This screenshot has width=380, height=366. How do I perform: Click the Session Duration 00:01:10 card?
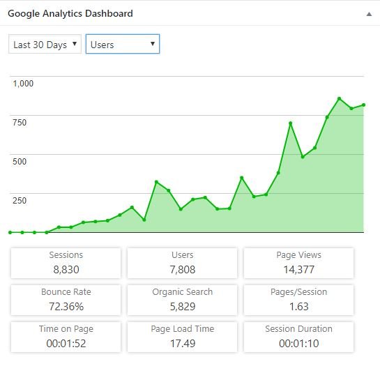[298, 337]
